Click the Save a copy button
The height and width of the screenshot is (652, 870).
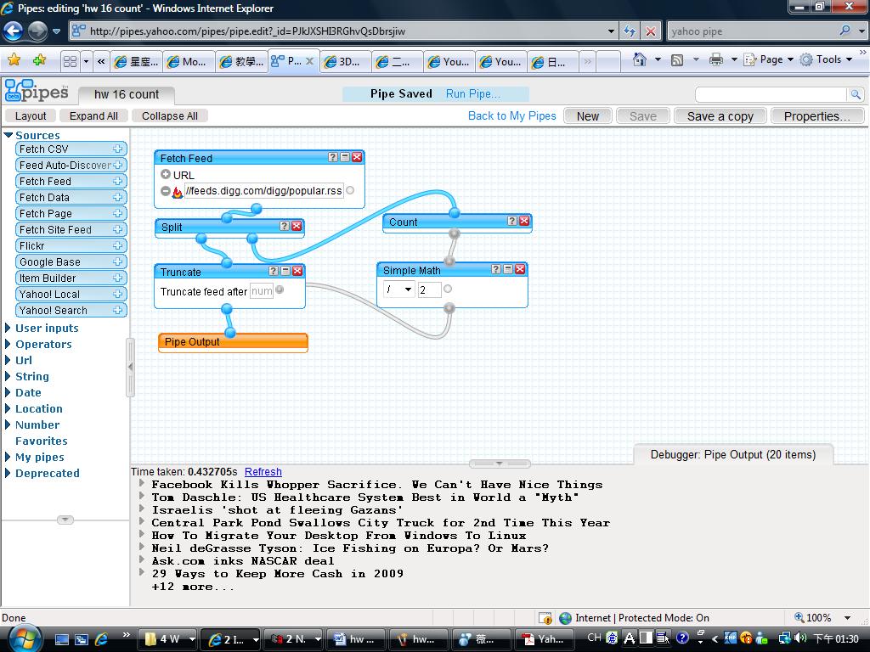tap(720, 115)
